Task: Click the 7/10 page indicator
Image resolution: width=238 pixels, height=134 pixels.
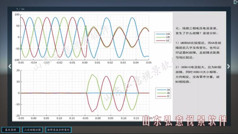Action: pos(20,9)
